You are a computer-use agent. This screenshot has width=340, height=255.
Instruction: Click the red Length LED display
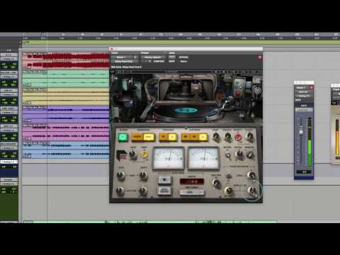pos(192,181)
